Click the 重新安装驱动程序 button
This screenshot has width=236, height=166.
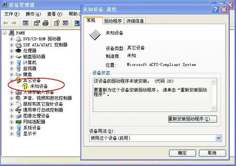192,119
